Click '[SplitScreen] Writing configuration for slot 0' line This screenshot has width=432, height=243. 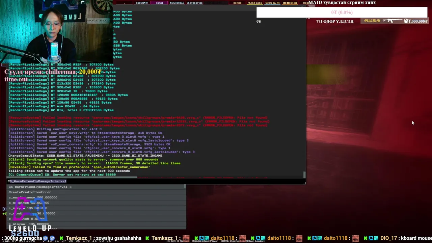[x=55, y=129]
